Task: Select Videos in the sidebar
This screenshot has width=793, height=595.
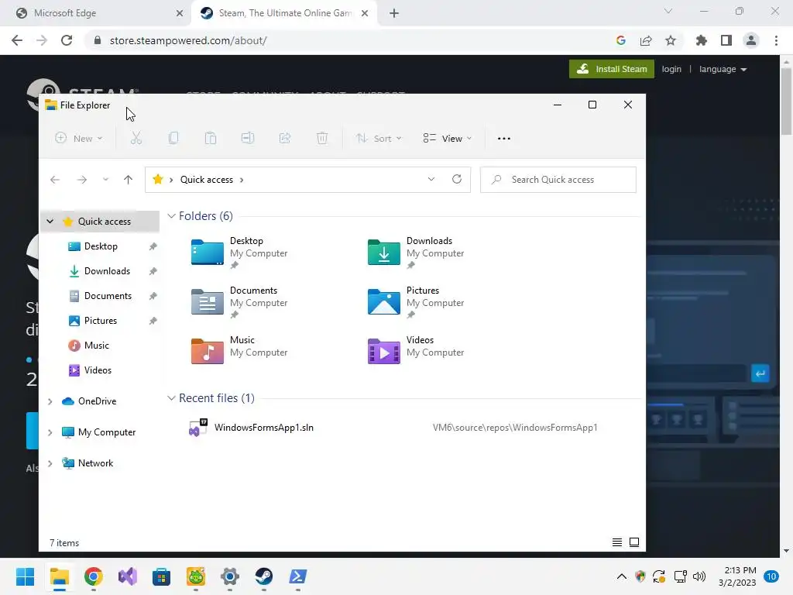Action: pos(98,370)
